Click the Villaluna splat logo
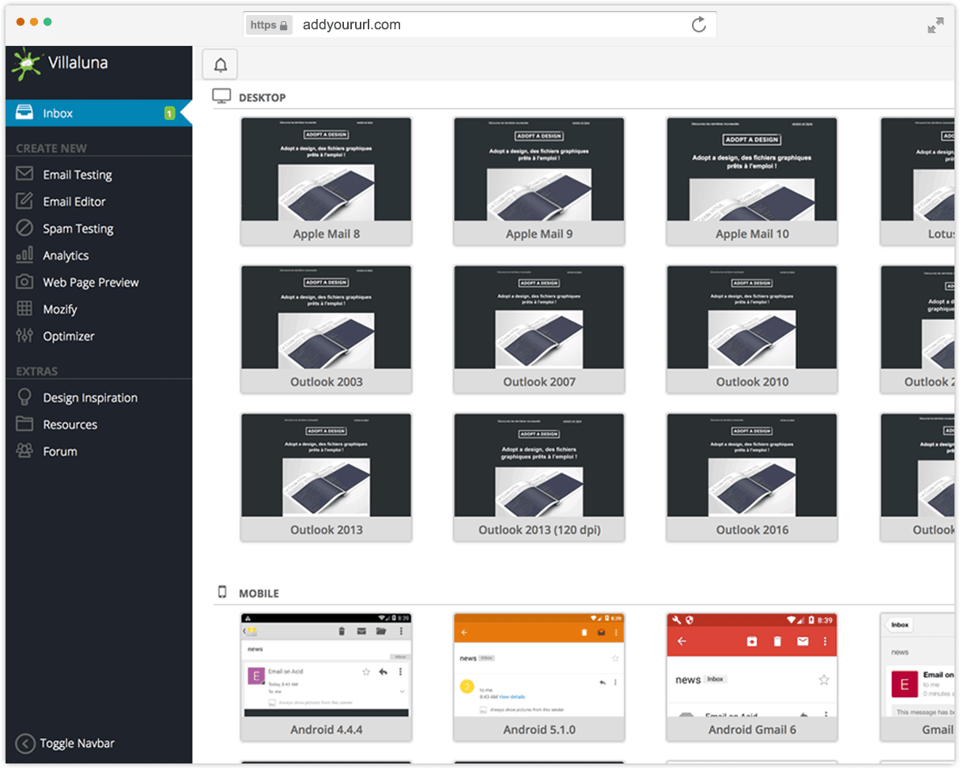Screen dimensions: 960x769 27,65
